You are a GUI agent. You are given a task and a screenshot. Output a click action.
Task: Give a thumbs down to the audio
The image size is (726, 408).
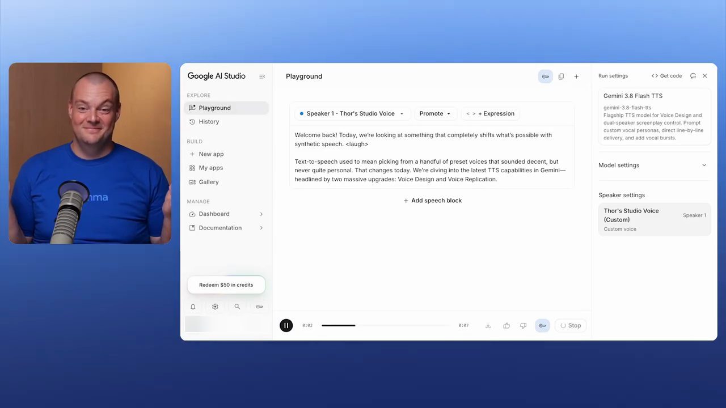pyautogui.click(x=523, y=326)
